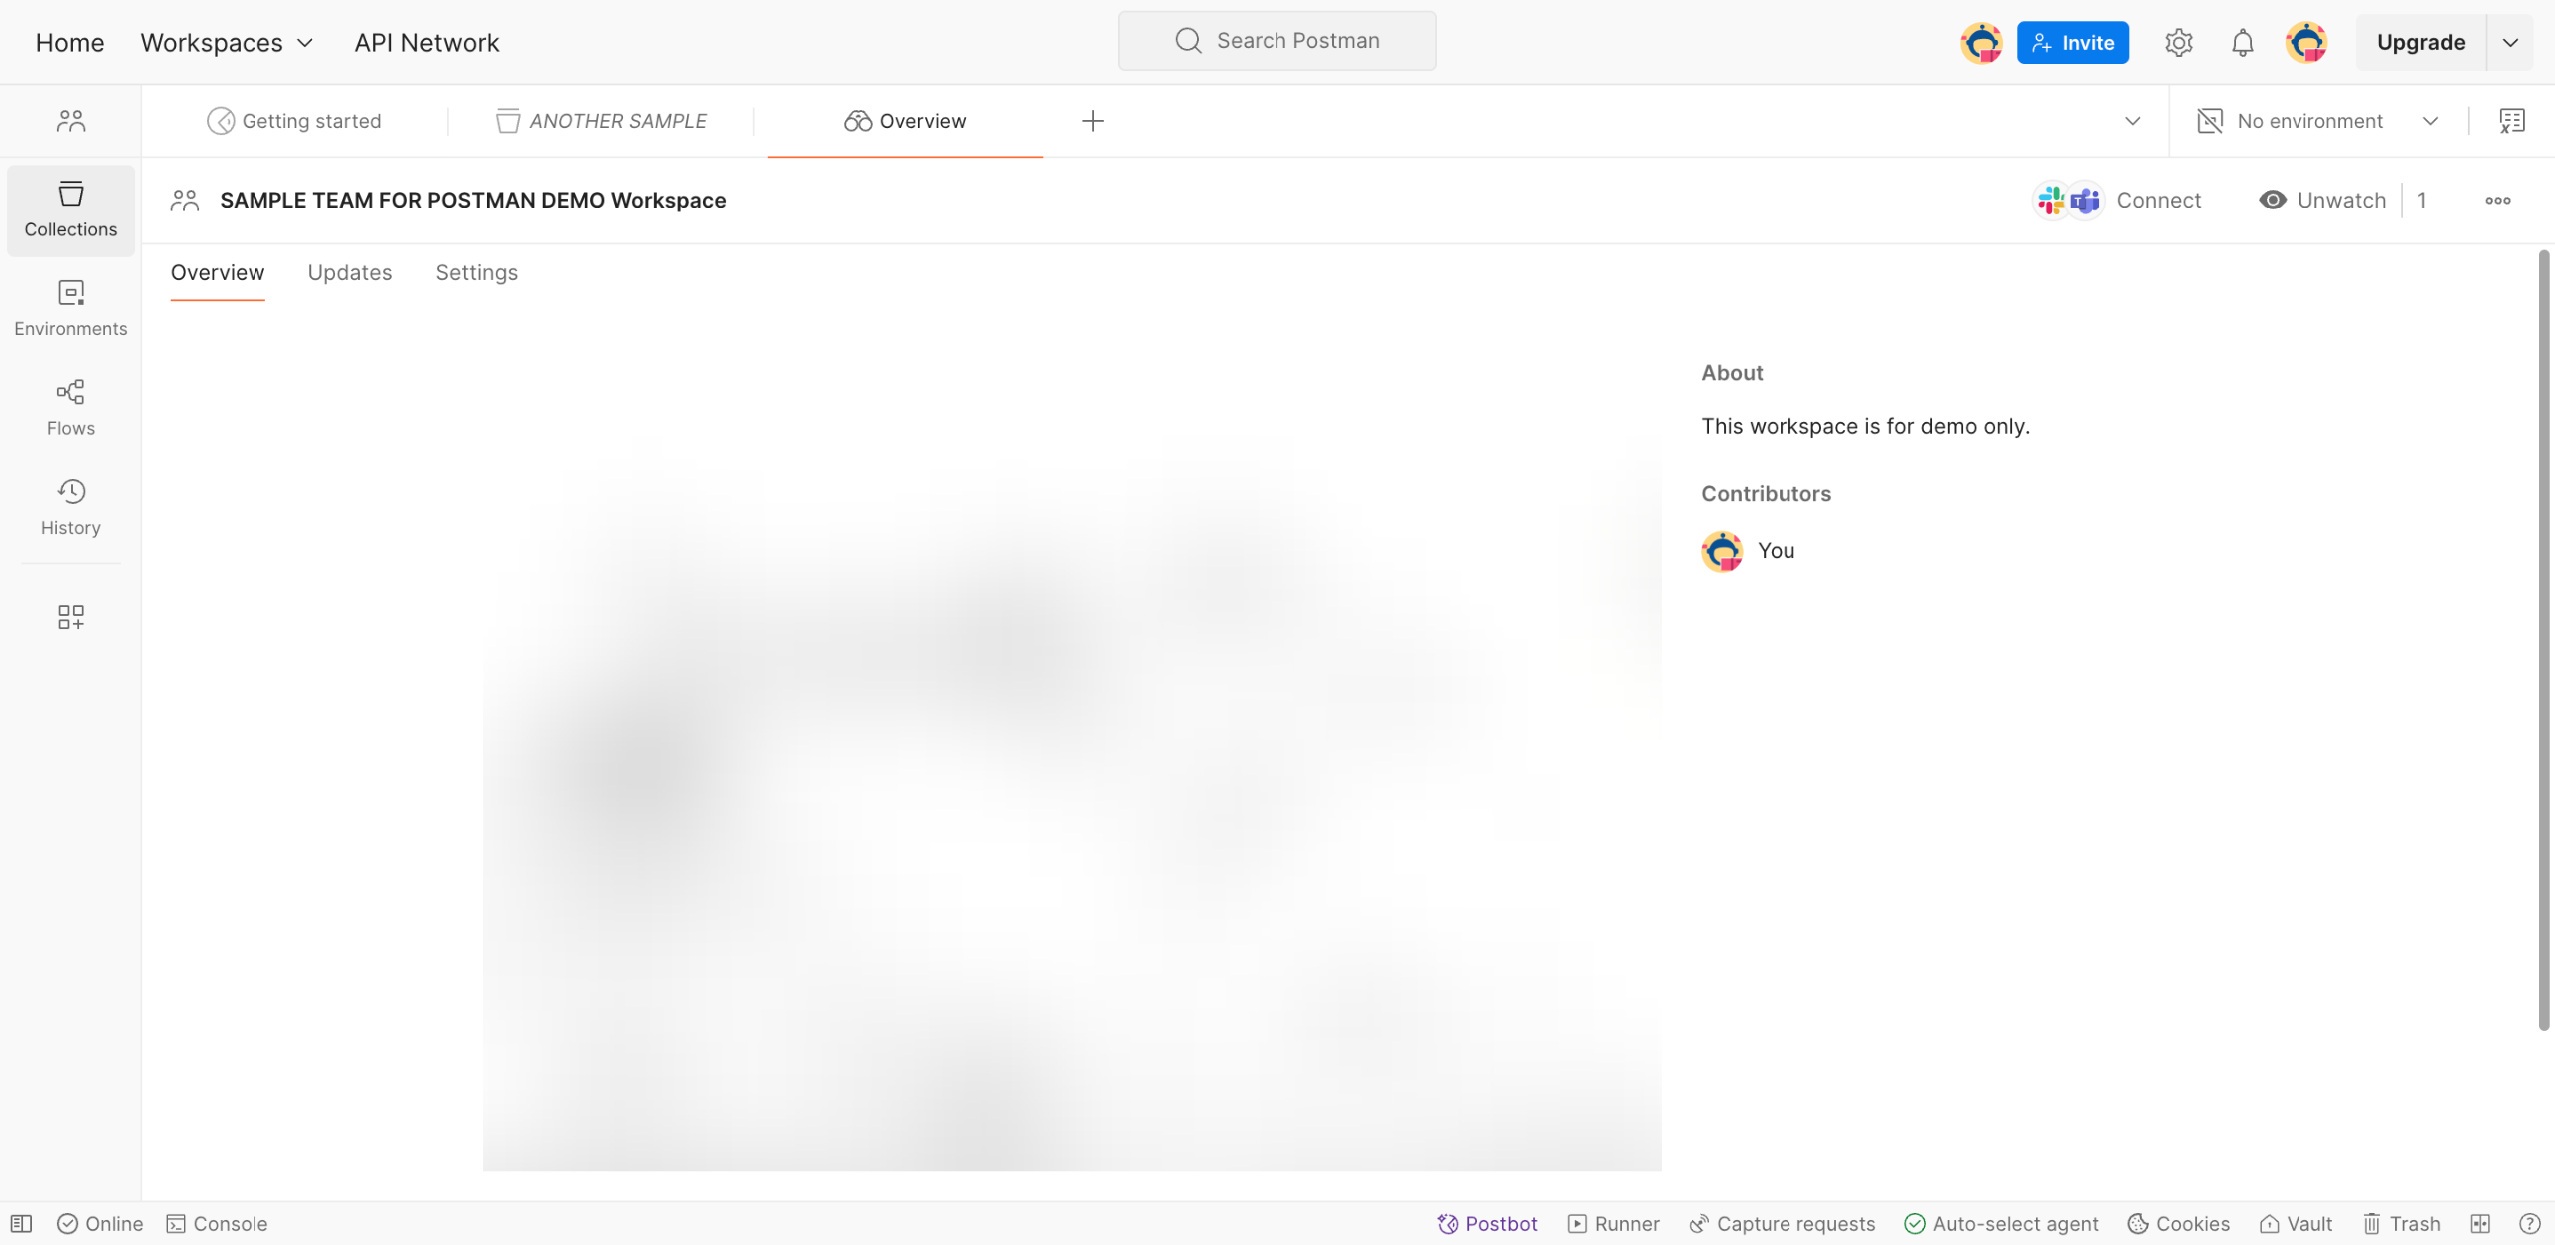This screenshot has height=1245, width=2555.
Task: Open the notifications bell icon
Action: tap(2242, 43)
